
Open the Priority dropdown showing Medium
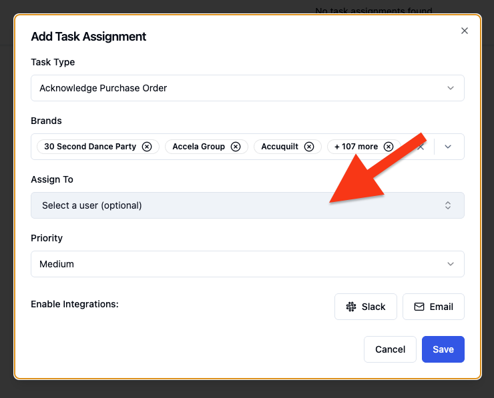click(247, 264)
